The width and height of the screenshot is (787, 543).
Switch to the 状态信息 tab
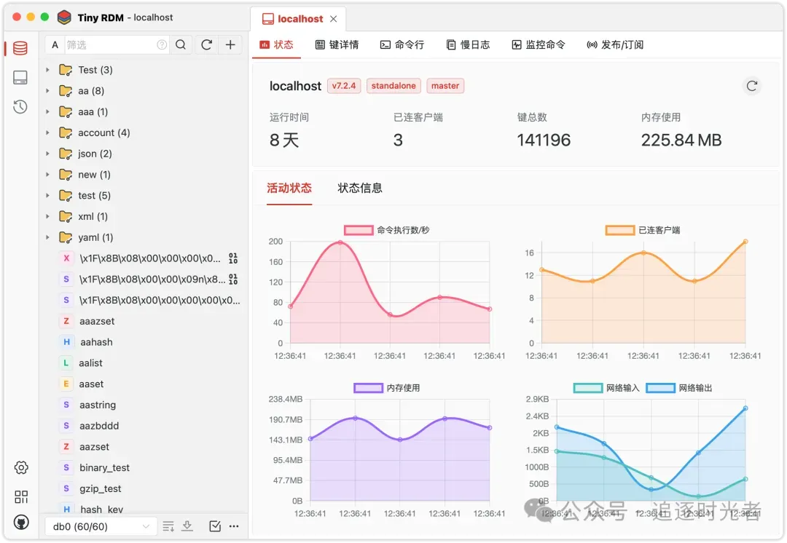[x=360, y=189]
